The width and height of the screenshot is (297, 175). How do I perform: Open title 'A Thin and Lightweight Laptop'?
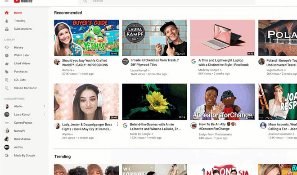224,63
